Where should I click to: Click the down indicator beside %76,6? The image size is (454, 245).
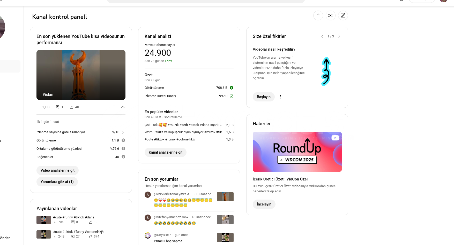(x=123, y=148)
